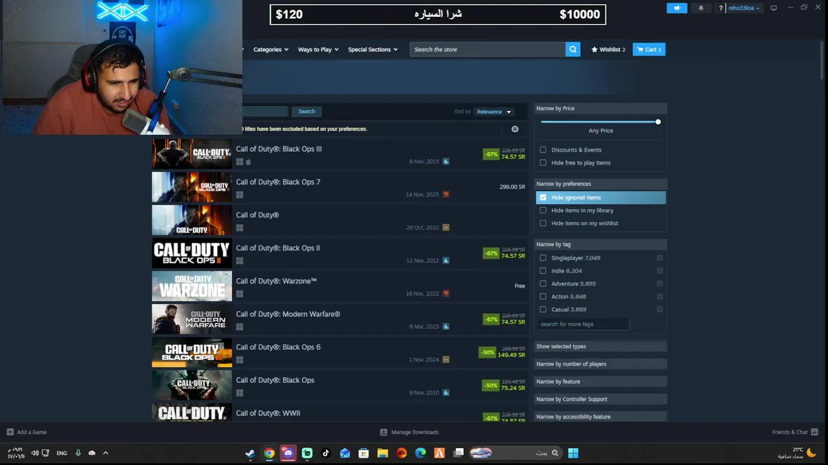Expand Narrow by Controller Support section
This screenshot has width=828, height=465.
coord(600,399)
